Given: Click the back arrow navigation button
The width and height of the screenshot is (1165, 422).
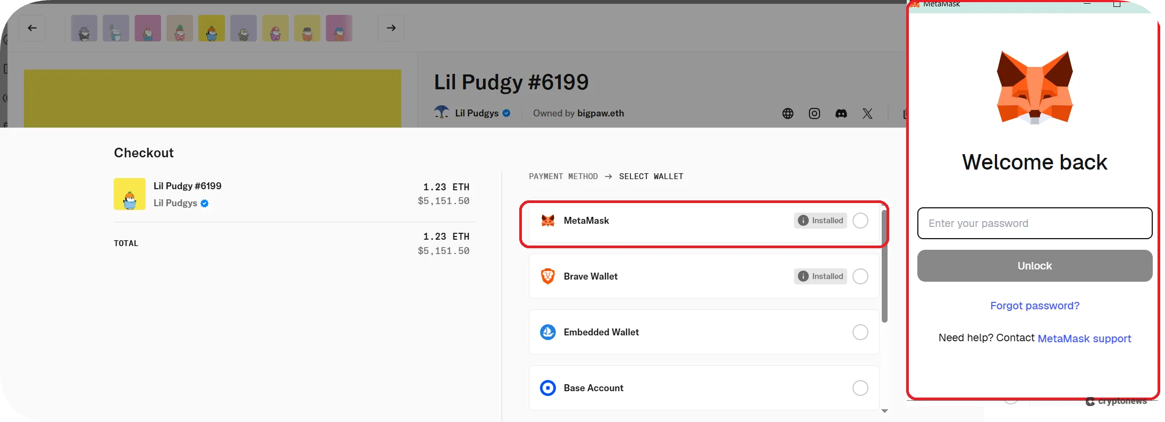Looking at the screenshot, I should tap(32, 28).
